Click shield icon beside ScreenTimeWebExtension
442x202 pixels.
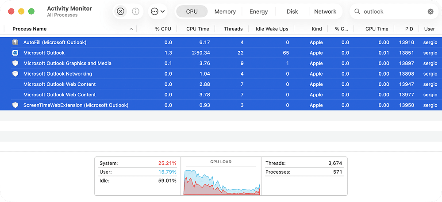tap(15, 105)
